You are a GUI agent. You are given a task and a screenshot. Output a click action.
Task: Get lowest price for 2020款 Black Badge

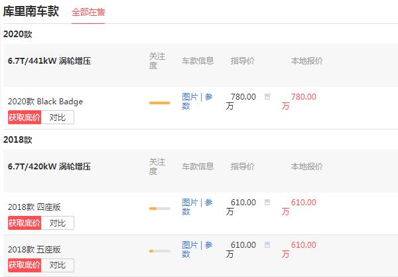click(x=25, y=118)
